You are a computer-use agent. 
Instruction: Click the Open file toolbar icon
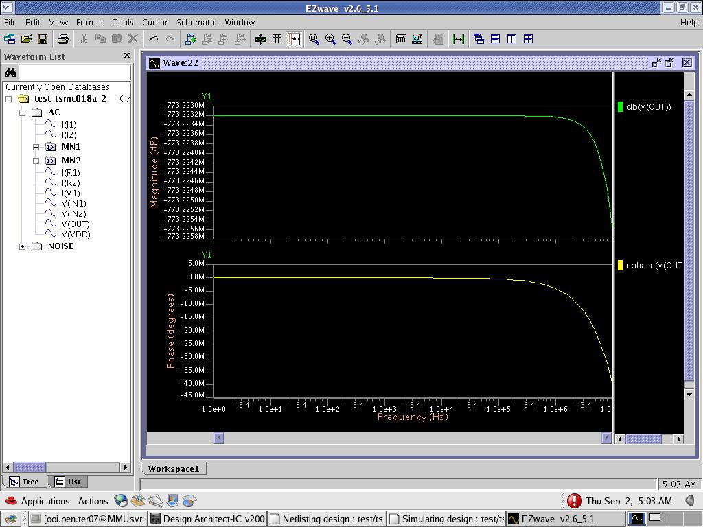(26, 39)
